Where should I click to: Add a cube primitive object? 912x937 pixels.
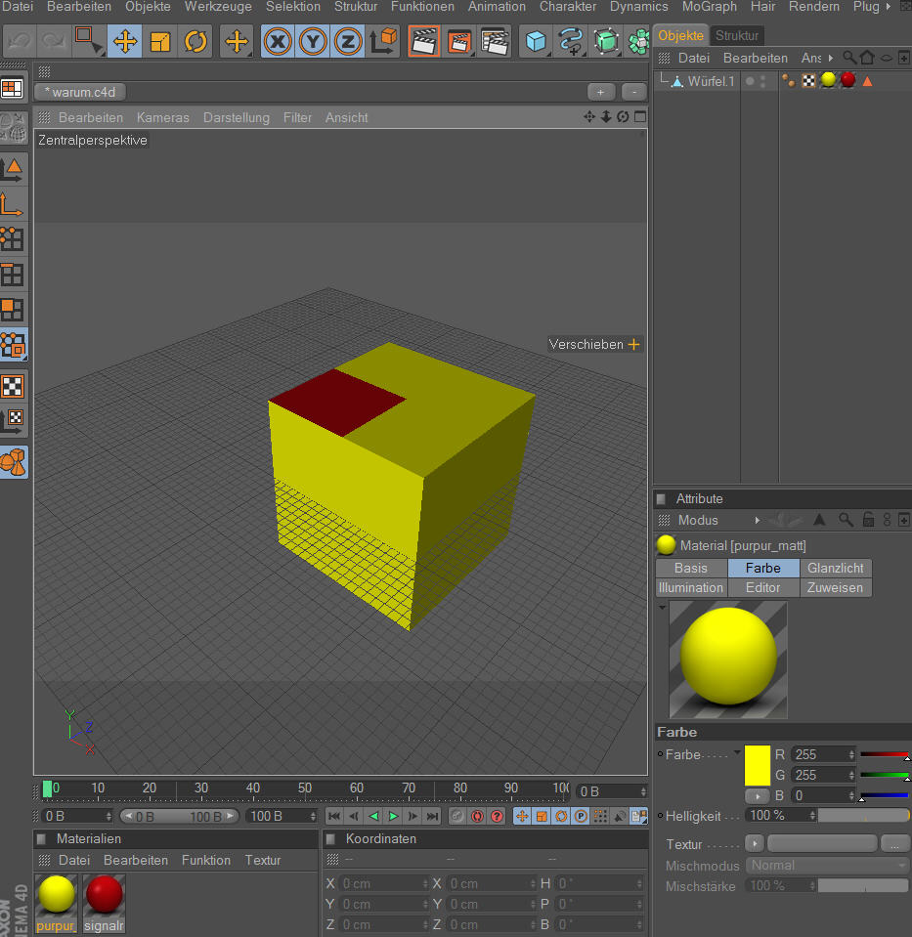tap(536, 42)
